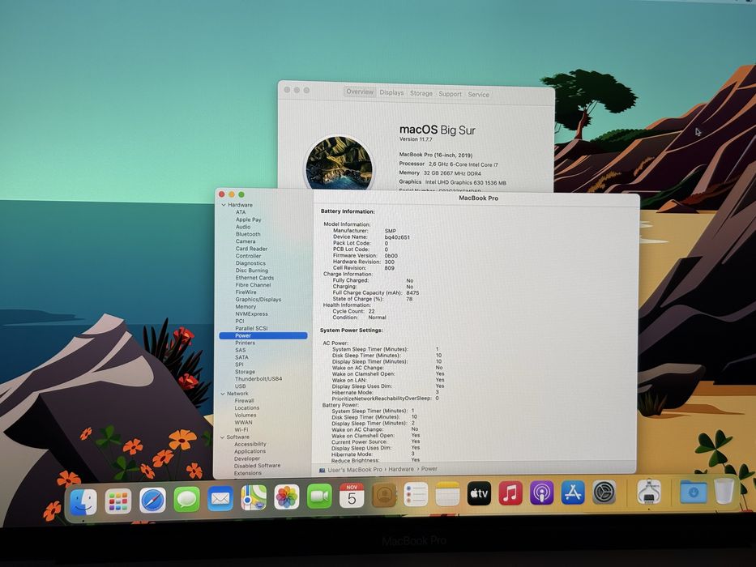The height and width of the screenshot is (567, 756).
Task: Open the Support tab
Action: (450, 94)
